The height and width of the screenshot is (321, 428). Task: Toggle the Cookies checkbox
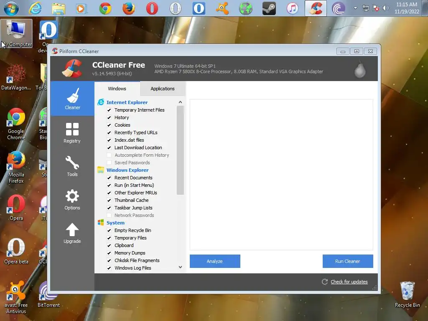(109, 125)
